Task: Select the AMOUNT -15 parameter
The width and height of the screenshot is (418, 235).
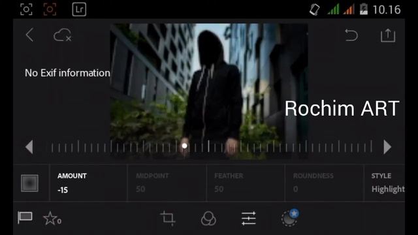Action: tap(88, 183)
